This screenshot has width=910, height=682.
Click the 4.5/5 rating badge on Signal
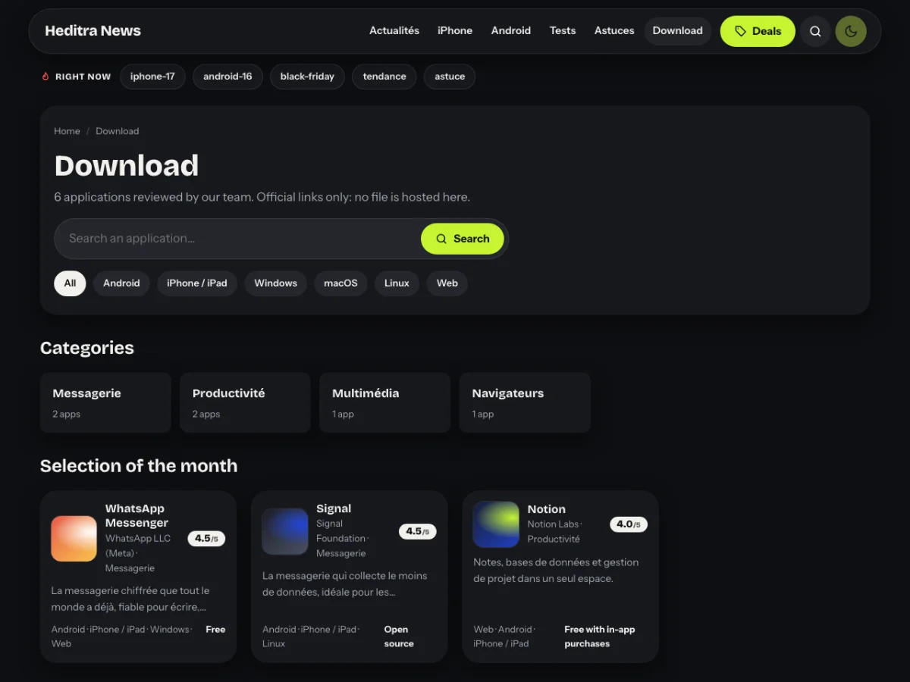pos(418,531)
